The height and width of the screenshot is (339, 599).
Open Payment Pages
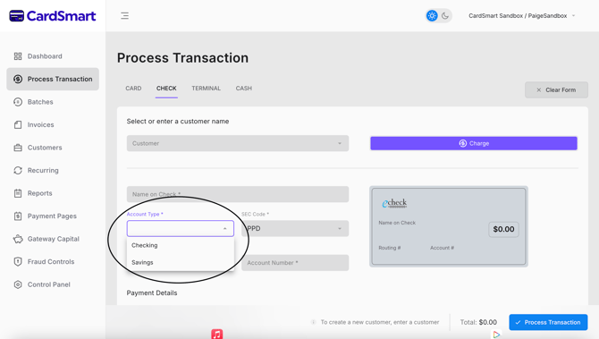tap(53, 216)
